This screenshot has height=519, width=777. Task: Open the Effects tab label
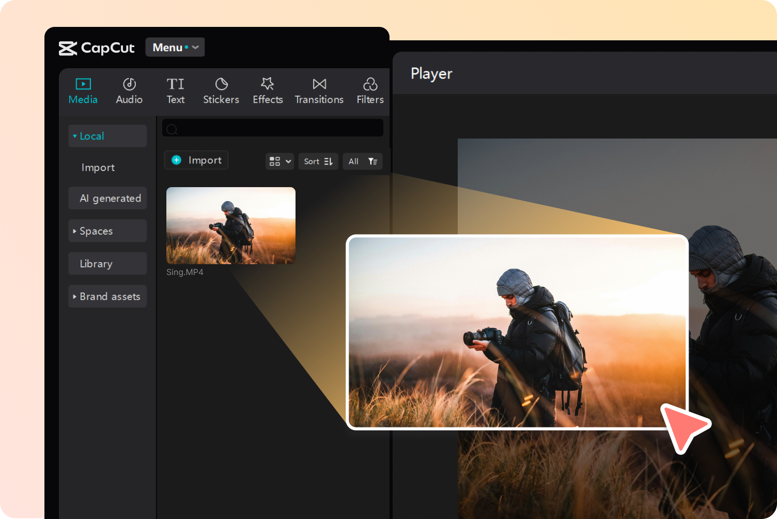click(x=268, y=99)
